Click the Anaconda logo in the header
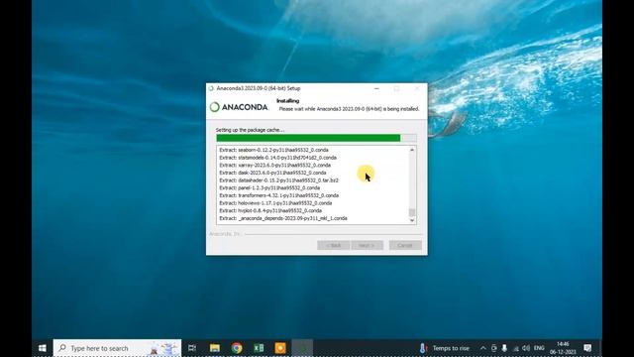Image resolution: width=634 pixels, height=357 pixels. pos(239,107)
